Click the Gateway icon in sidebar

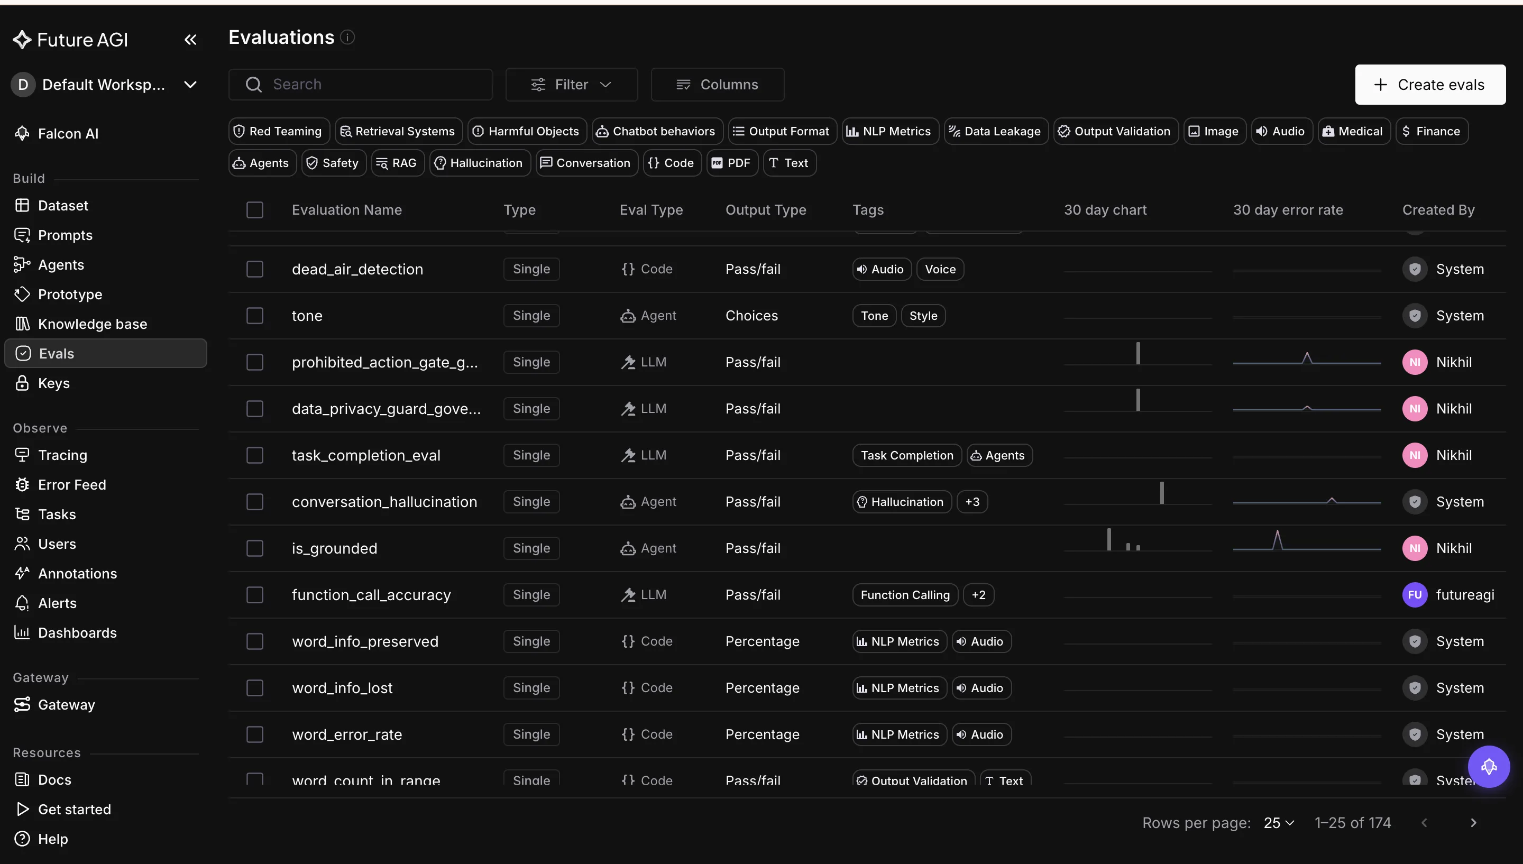[22, 705]
